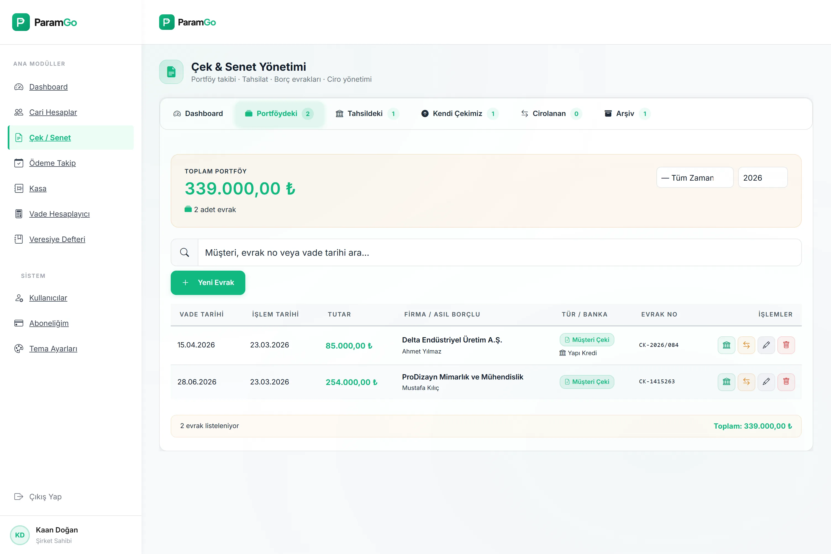Edit the CK-2026/084 check with pencil icon
Image resolution: width=831 pixels, height=554 pixels.
click(766, 345)
